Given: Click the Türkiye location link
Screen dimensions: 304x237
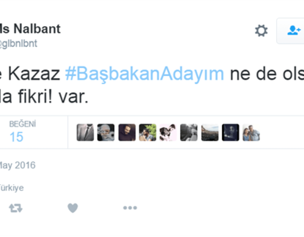Looking at the screenshot, I should pos(12,188).
